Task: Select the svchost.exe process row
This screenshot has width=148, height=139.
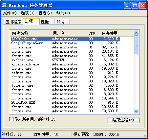Action: pos(65,60)
